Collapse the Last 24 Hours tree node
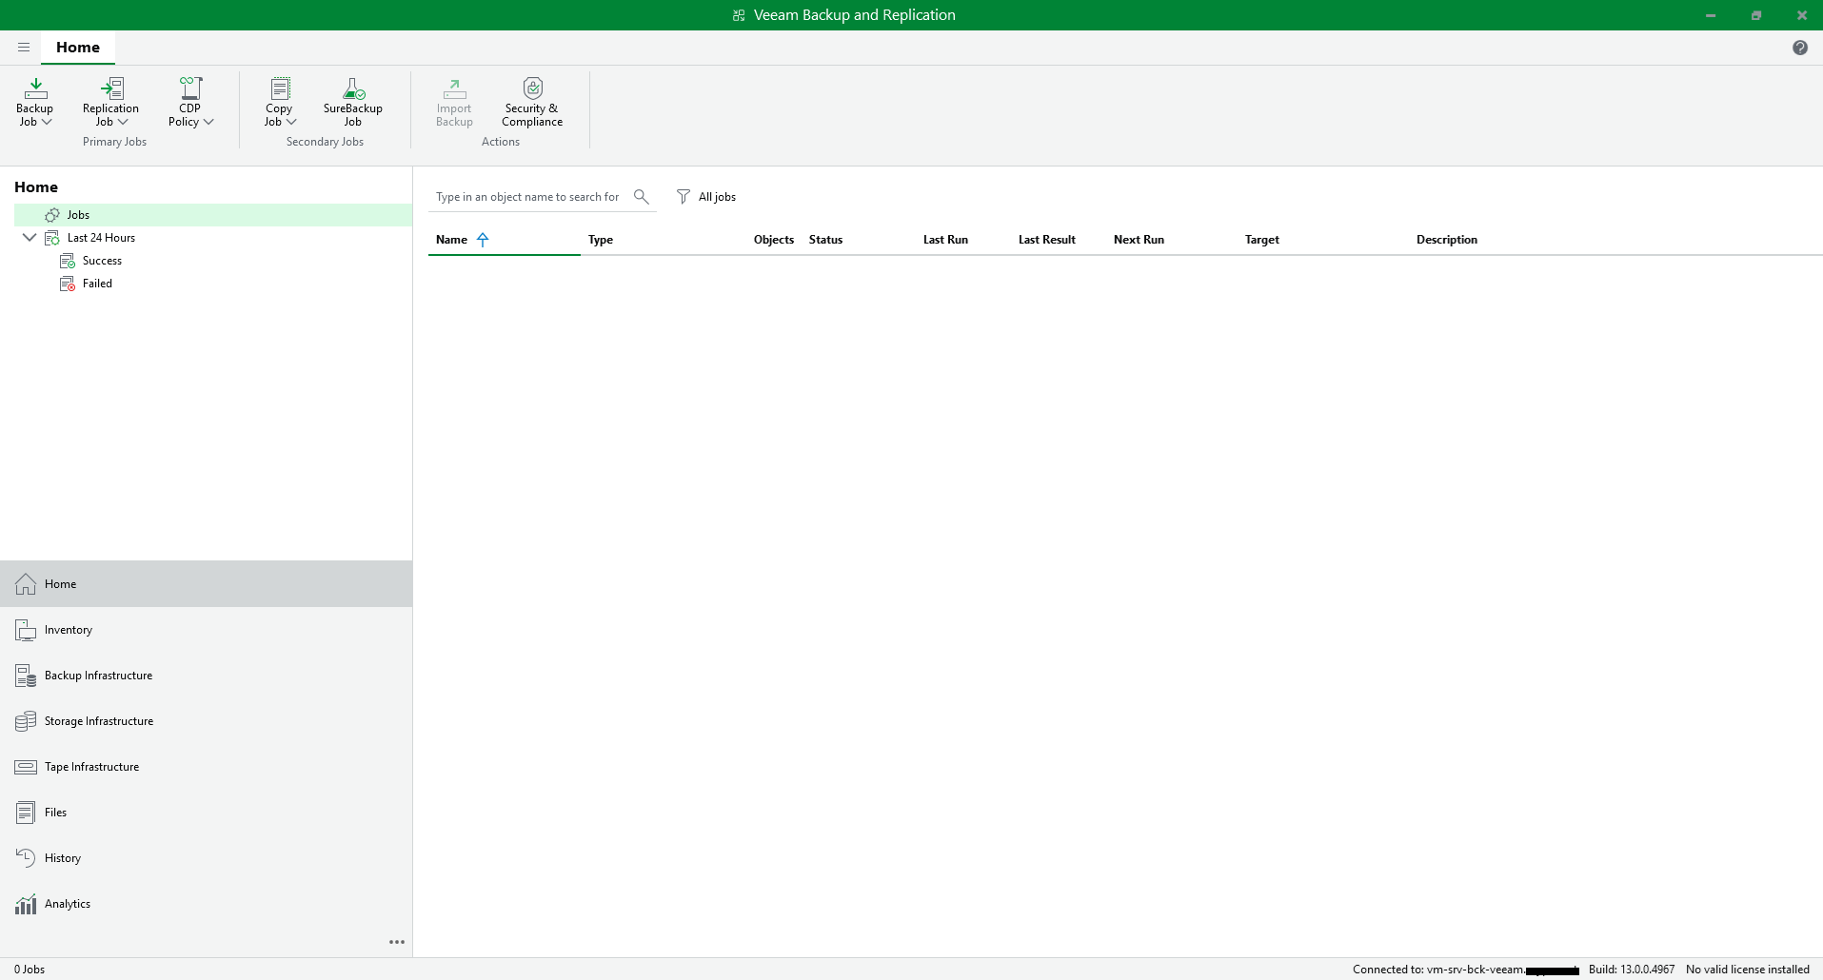 click(30, 238)
